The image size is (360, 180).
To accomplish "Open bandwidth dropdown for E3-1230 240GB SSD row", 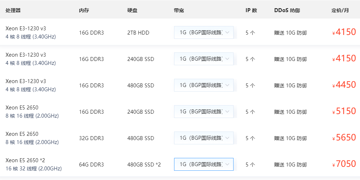I will 204,59.
